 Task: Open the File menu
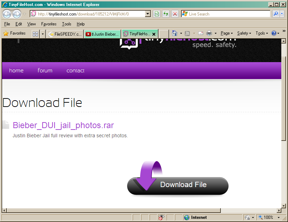pos(7,24)
